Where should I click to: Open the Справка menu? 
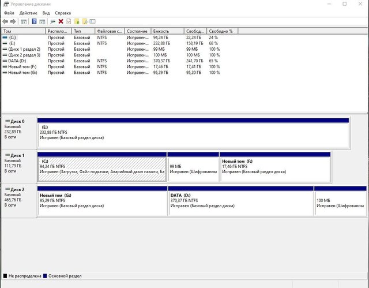(63, 13)
